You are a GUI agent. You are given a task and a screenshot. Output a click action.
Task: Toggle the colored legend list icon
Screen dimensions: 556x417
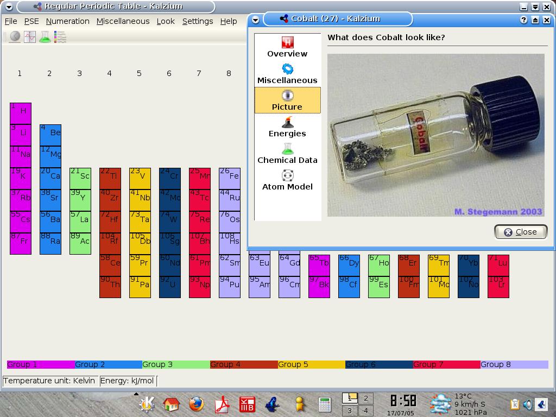tap(60, 37)
